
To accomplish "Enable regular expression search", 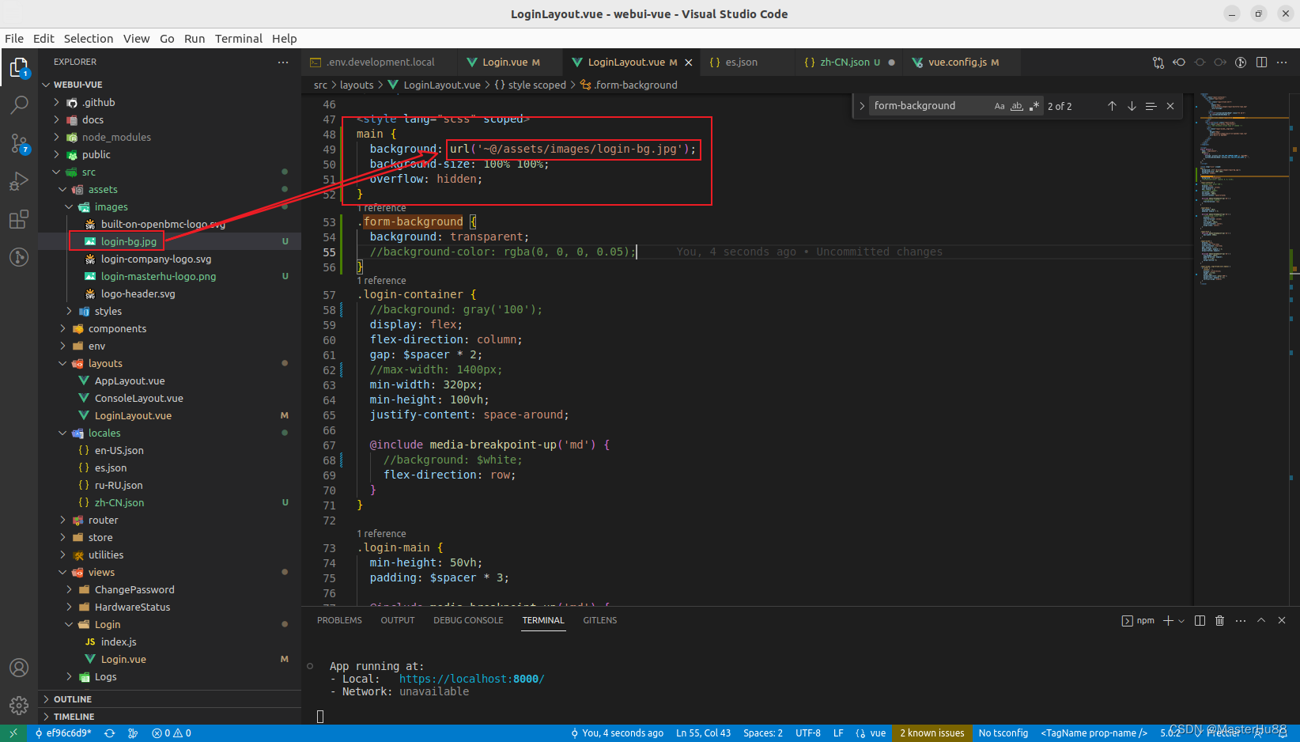I will click(1034, 105).
